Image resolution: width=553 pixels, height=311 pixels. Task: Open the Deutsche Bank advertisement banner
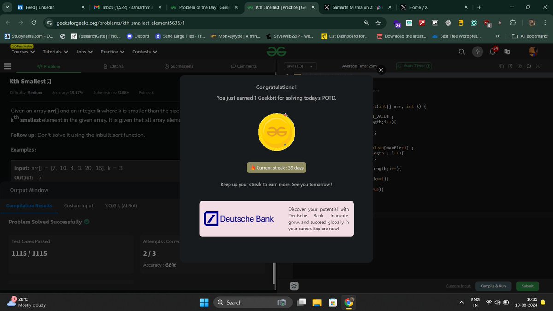coord(276,219)
